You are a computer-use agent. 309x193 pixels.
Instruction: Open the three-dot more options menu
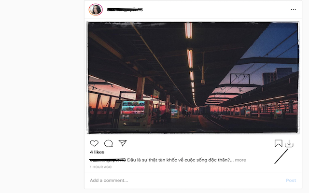[x=293, y=10]
